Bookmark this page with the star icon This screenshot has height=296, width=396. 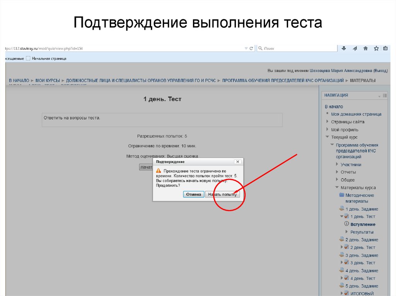pos(376,48)
